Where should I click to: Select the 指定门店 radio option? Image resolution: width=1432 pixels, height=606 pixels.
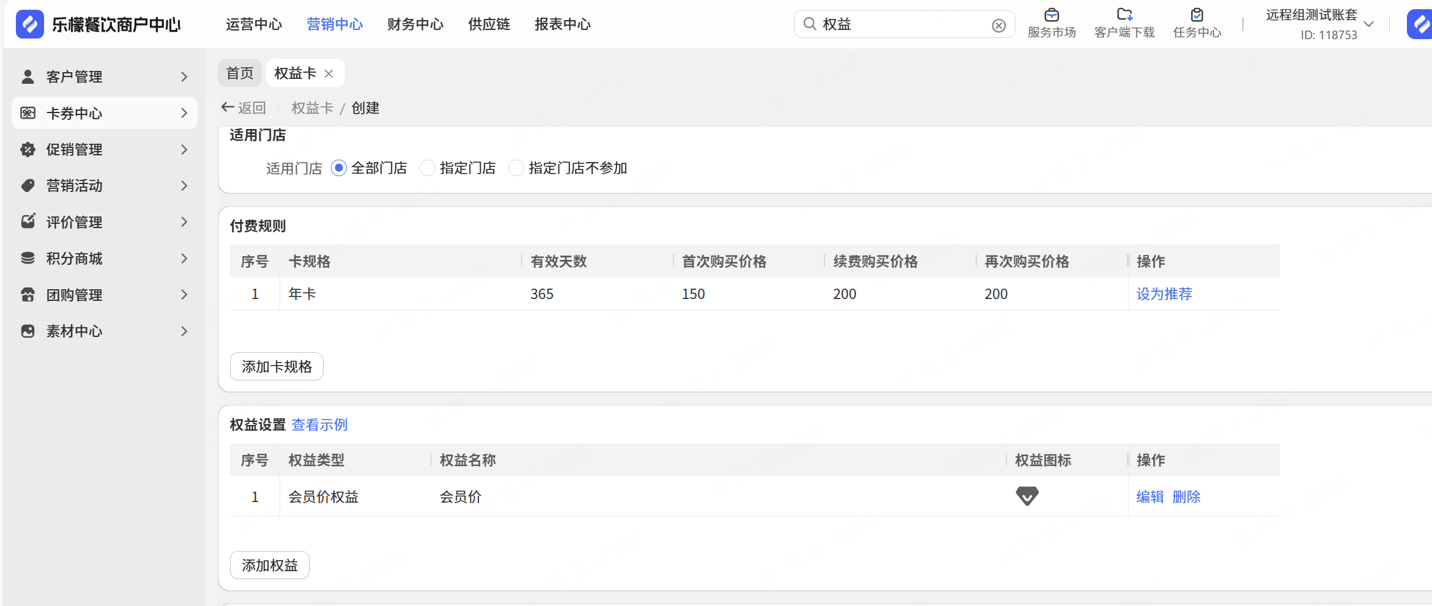pyautogui.click(x=428, y=168)
